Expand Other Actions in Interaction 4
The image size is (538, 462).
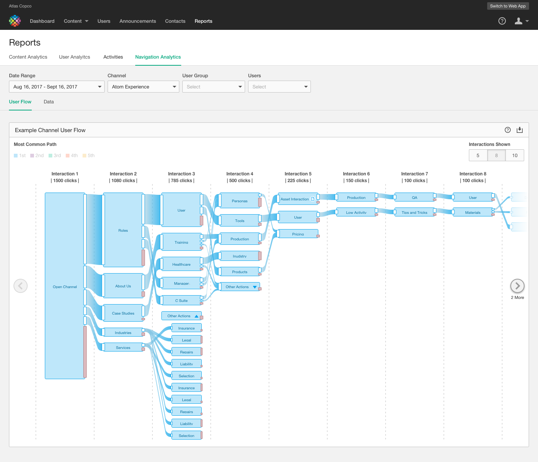[255, 287]
